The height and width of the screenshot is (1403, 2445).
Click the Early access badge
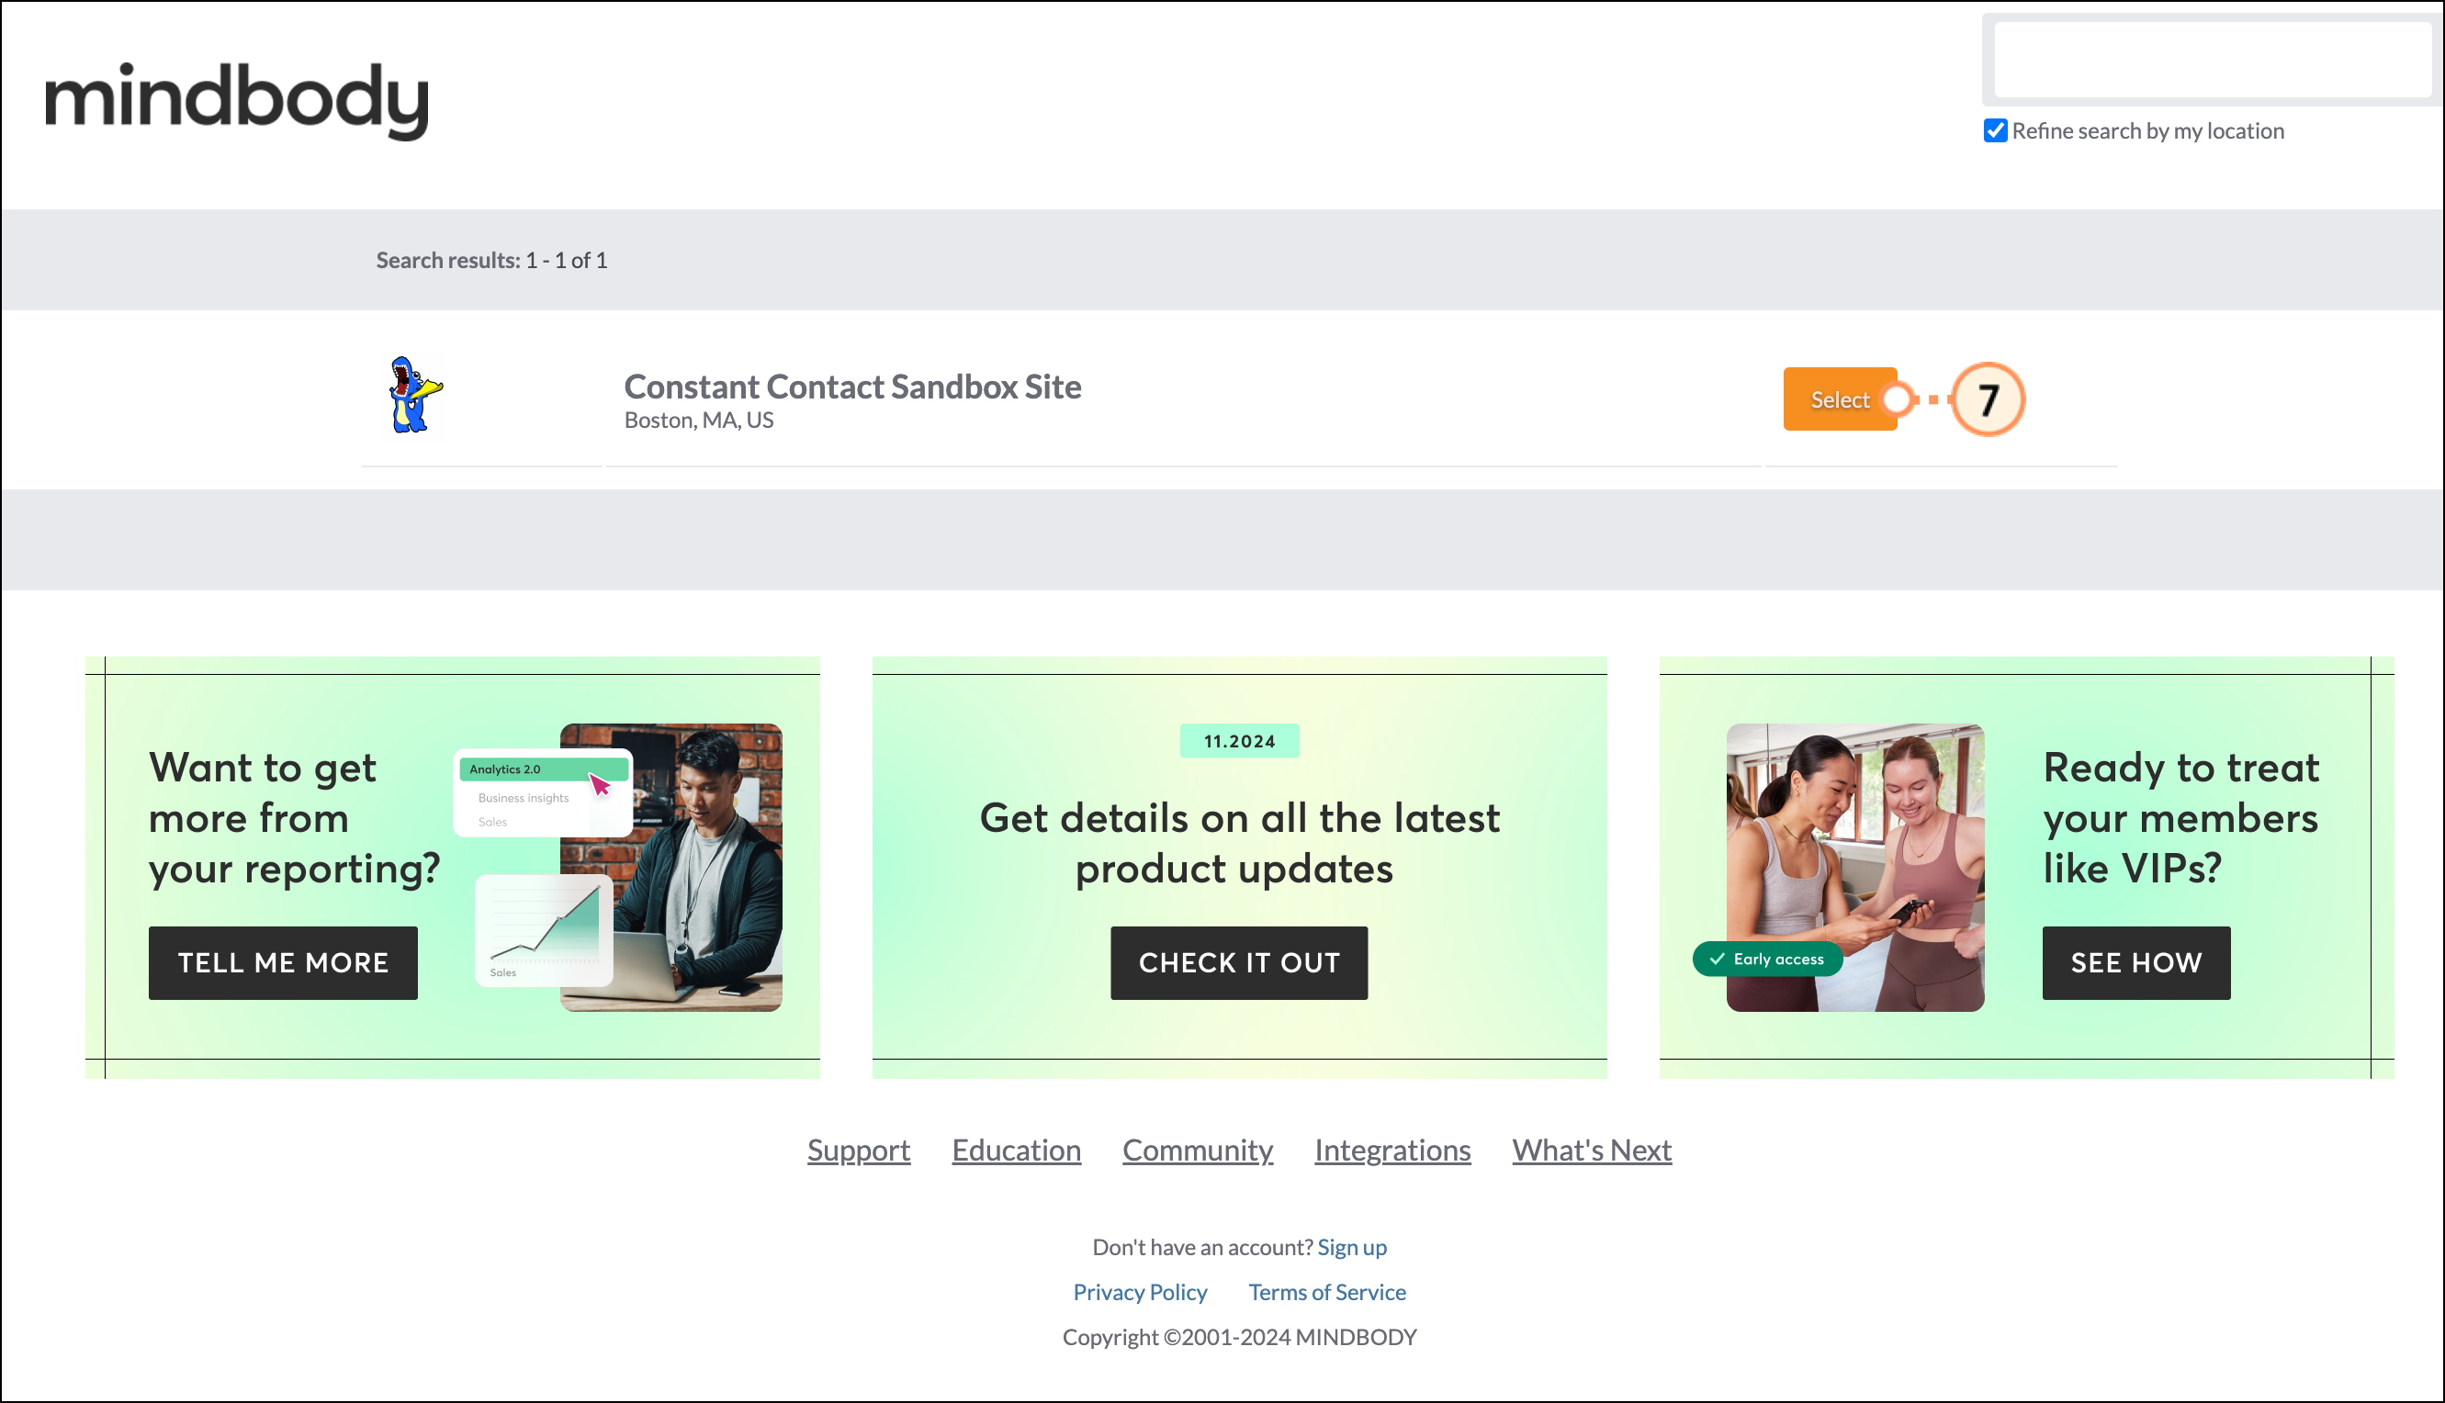(x=1767, y=959)
